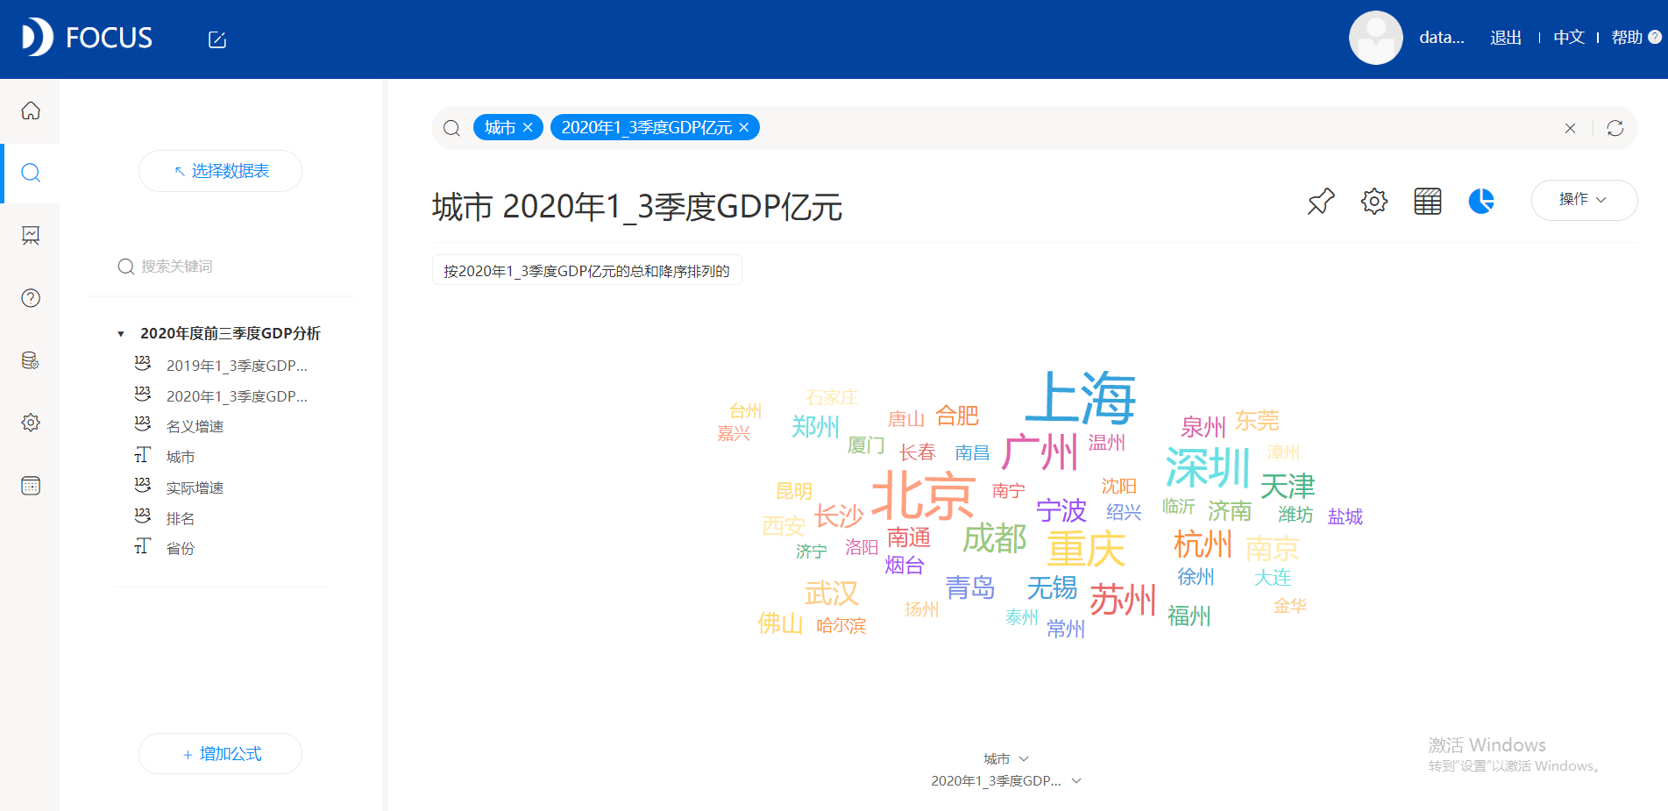1668x811 pixels.
Task: Open the 帮助 link in header
Action: pos(1627,38)
